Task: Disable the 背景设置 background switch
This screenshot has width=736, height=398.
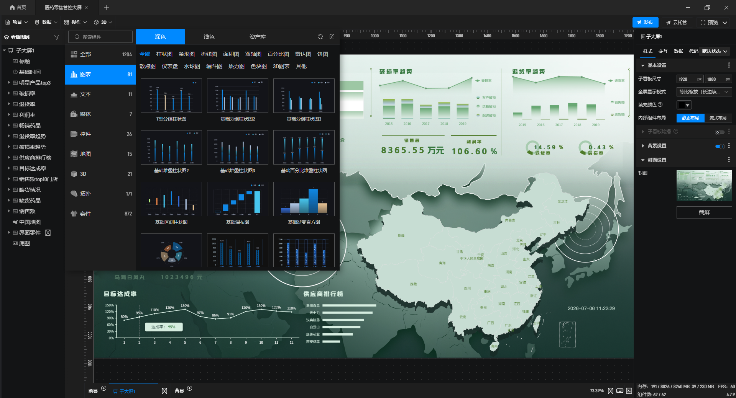Action: coord(720,146)
